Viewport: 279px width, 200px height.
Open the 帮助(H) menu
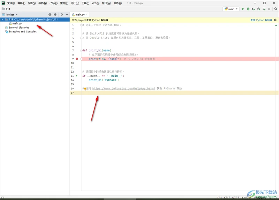pos(118,3)
